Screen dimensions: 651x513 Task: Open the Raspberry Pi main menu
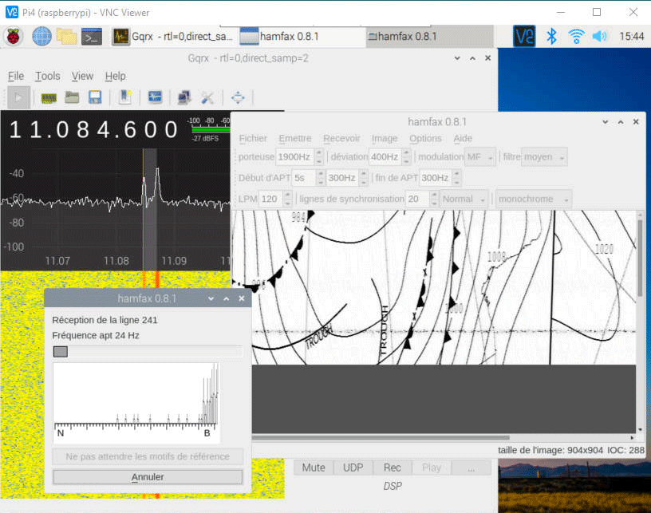[x=14, y=37]
